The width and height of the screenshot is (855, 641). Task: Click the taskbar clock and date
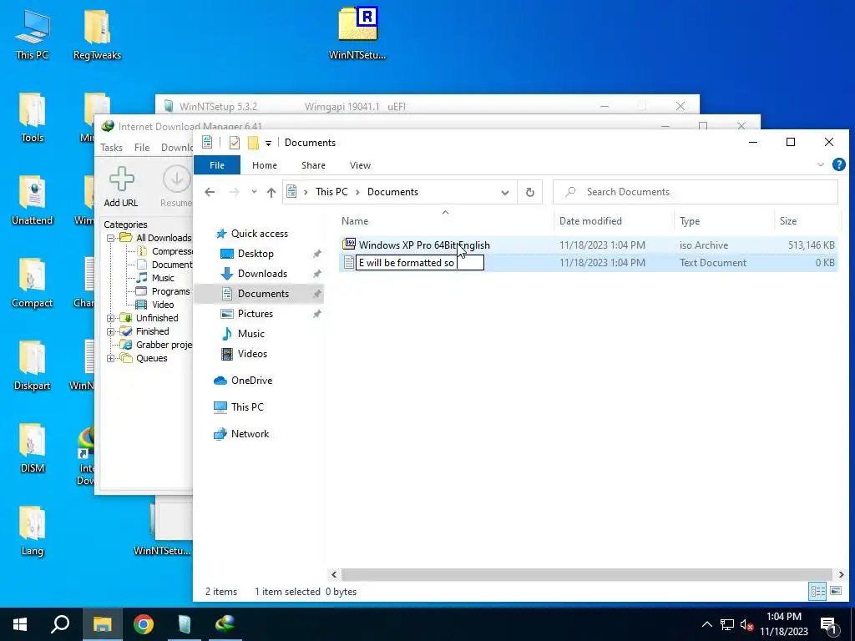click(783, 624)
